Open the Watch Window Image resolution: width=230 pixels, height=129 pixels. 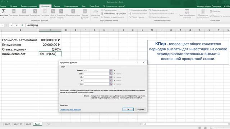pos(187,14)
